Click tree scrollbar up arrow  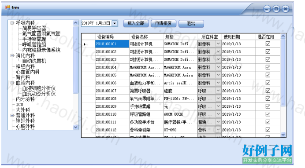point(76,23)
